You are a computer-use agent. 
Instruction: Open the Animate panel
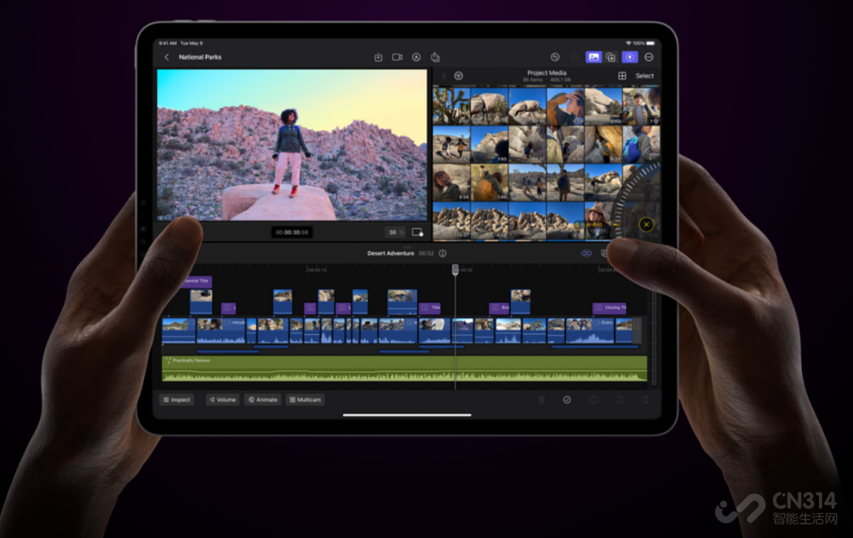[263, 400]
